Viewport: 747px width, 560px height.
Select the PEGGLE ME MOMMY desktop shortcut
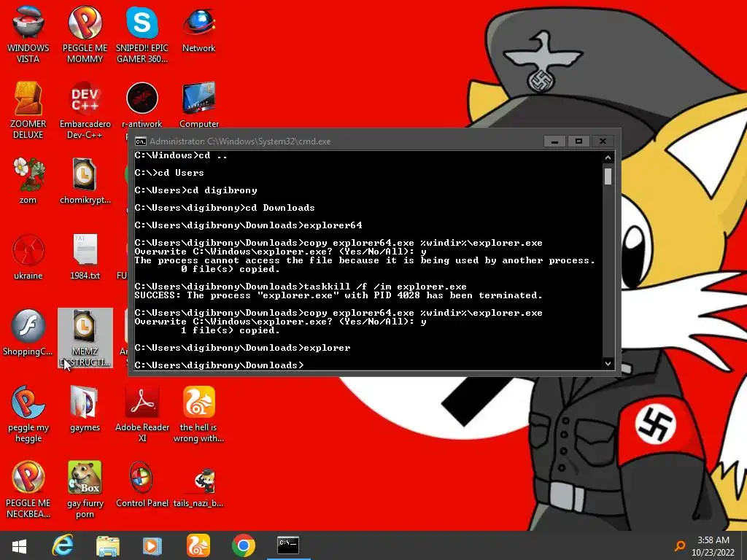[x=85, y=34]
